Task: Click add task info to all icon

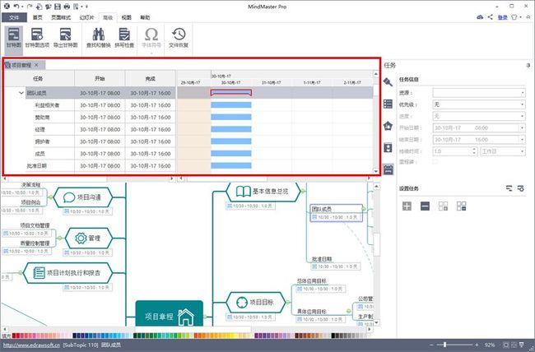Action: pos(443,206)
